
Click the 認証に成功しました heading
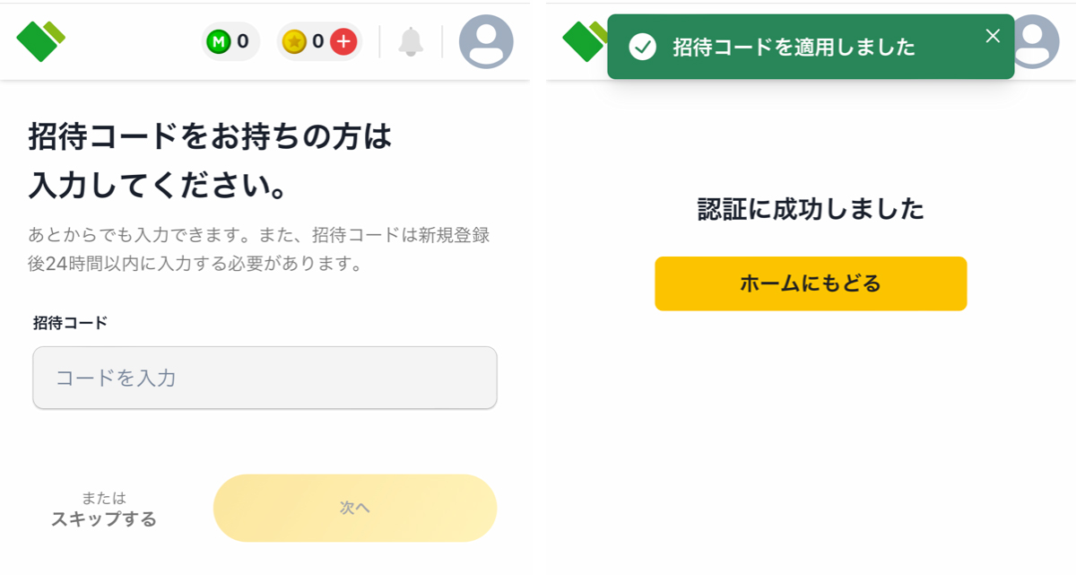coord(811,210)
